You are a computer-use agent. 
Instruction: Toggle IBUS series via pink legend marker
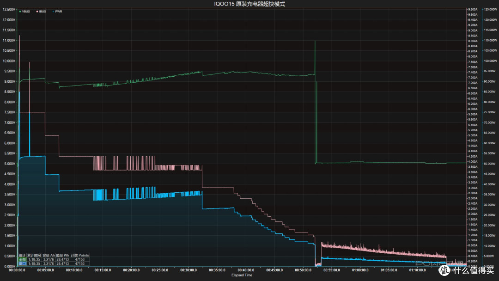click(37, 12)
